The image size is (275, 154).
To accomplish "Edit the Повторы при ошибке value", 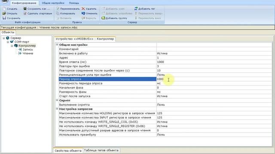I will click(x=214, y=66).
